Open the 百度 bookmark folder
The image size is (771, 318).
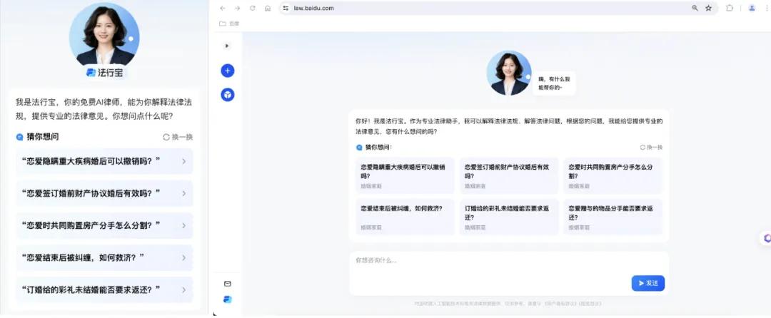(x=229, y=24)
